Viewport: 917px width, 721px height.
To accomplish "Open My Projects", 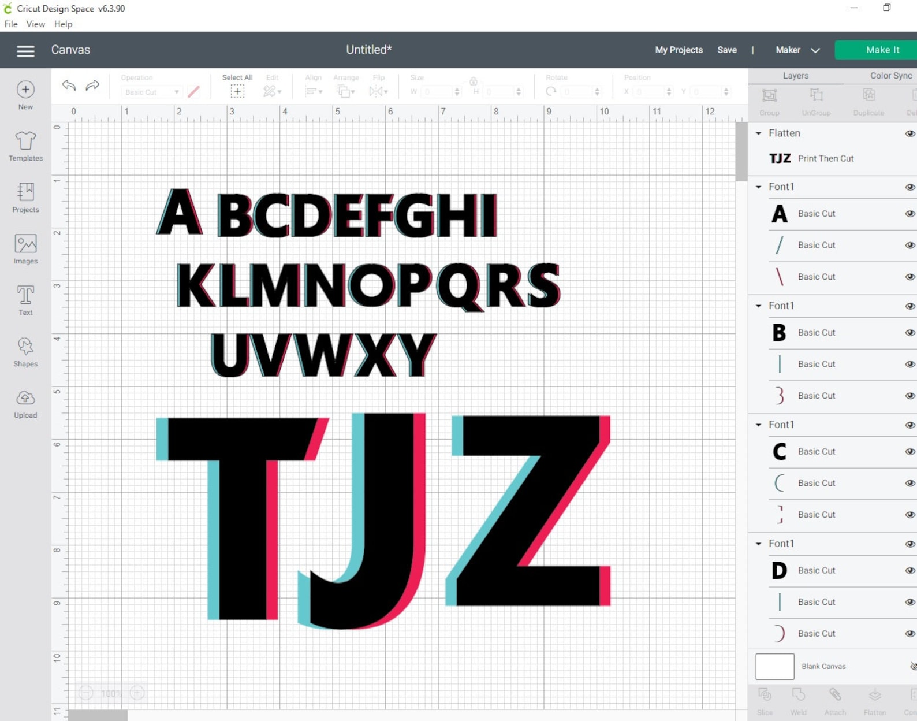I will point(679,50).
